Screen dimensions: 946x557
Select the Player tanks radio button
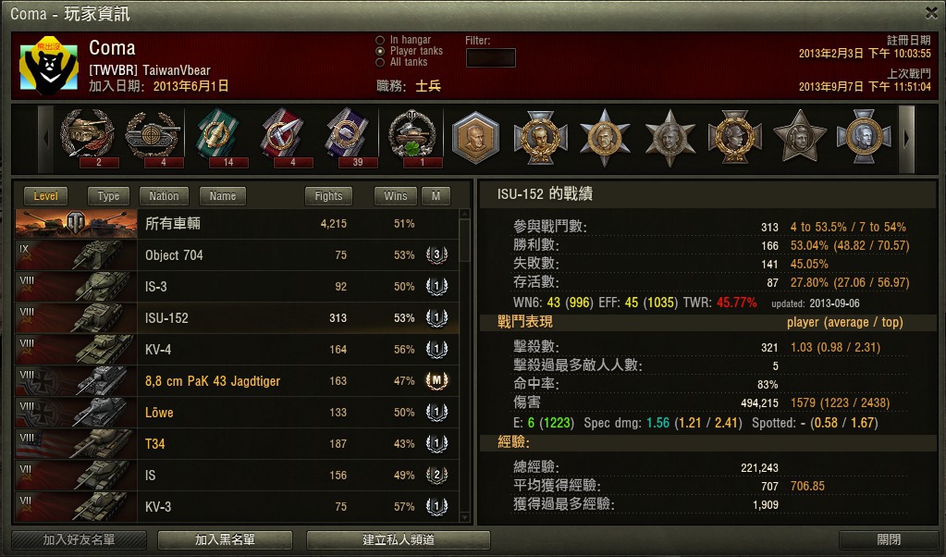380,51
